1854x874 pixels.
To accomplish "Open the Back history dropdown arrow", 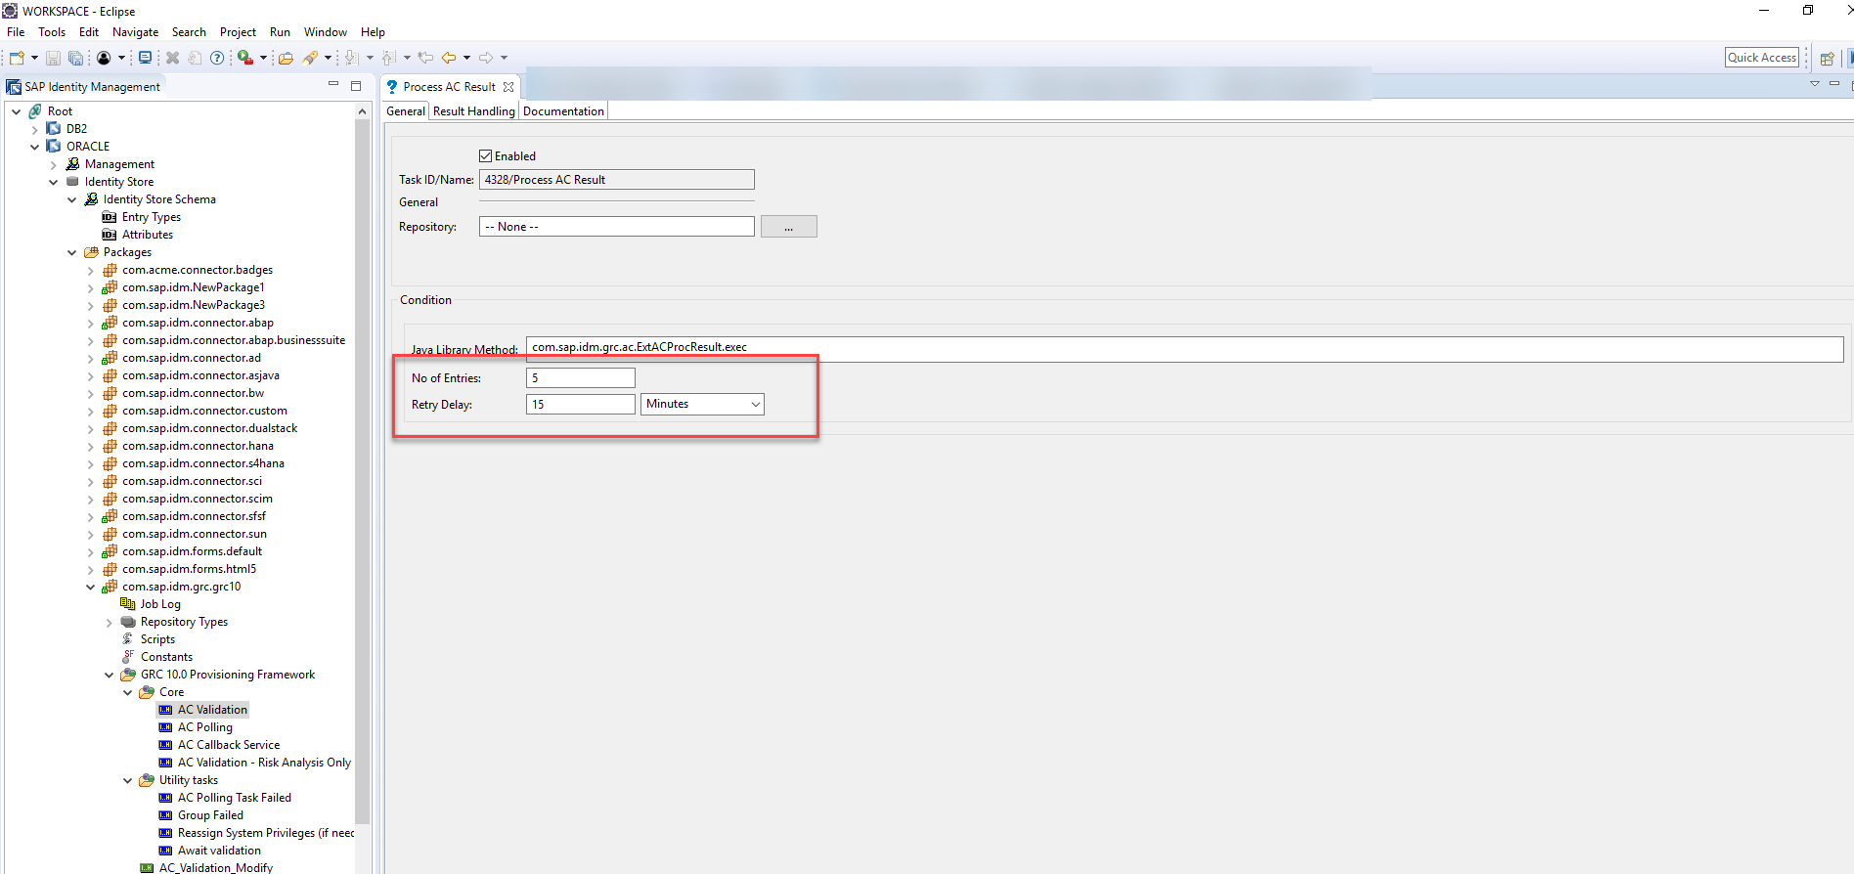I will 466,58.
